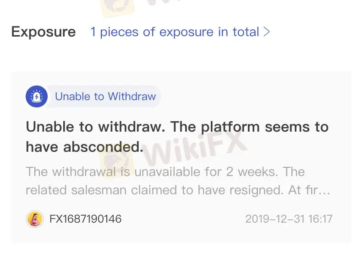Open 'The withdrawal is unavailable' description text
The height and width of the screenshot is (256, 362).
[x=165, y=172]
